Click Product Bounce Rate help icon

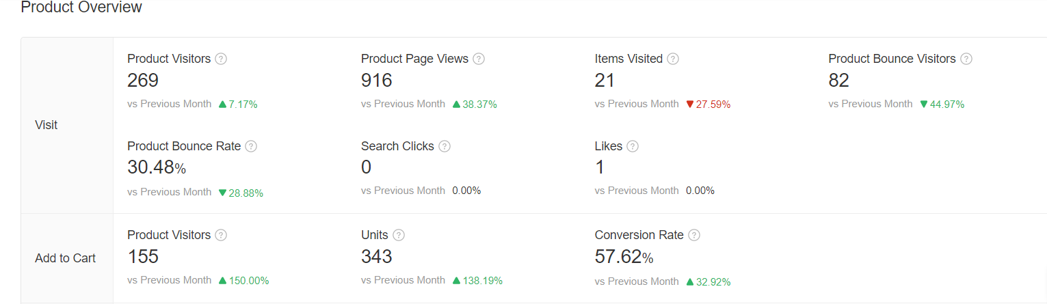tap(251, 146)
